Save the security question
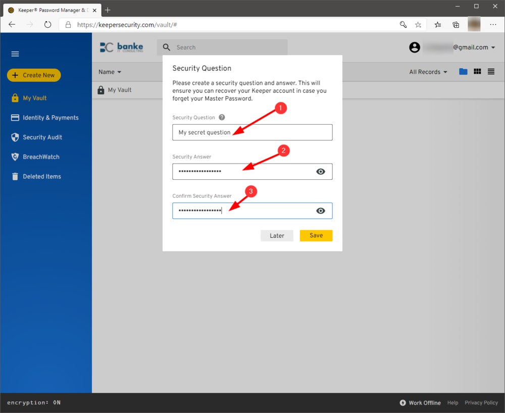505x413 pixels. tap(316, 236)
